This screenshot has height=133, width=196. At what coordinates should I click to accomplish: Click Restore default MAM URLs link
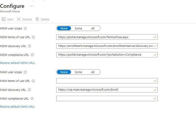coord(17,107)
